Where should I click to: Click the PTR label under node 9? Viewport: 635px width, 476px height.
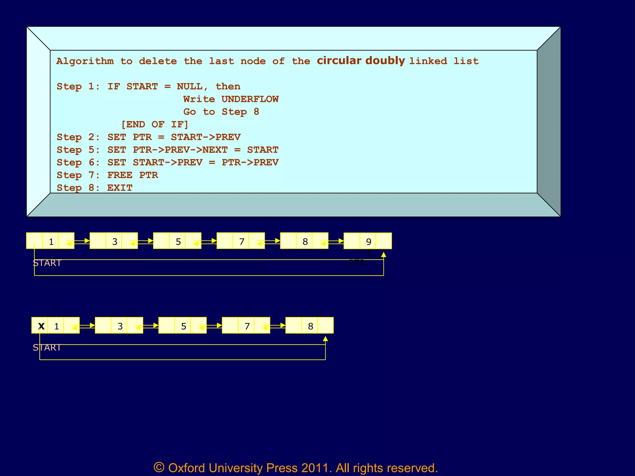[357, 263]
